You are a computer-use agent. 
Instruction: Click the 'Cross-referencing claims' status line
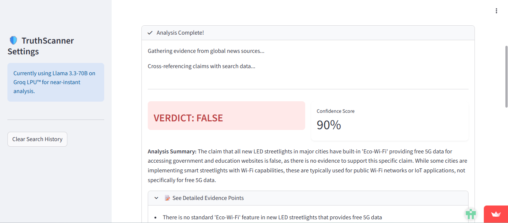(201, 66)
